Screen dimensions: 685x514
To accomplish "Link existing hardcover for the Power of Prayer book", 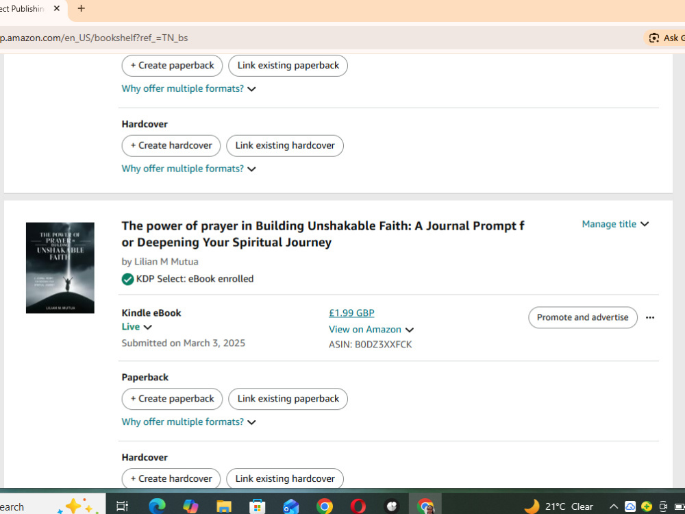I will [x=285, y=478].
